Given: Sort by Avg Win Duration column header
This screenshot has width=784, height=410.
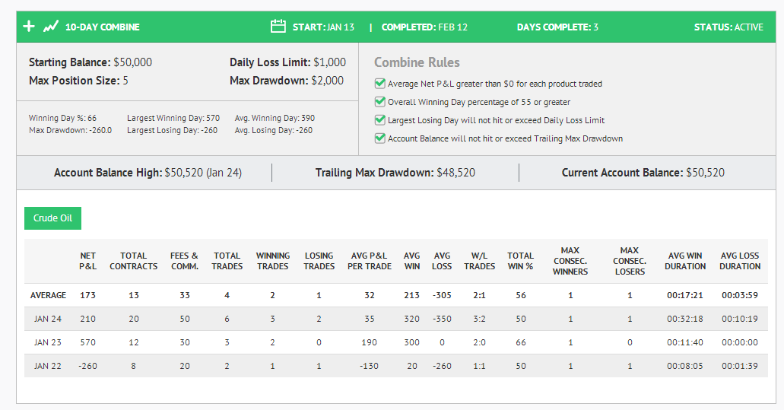Looking at the screenshot, I should (685, 261).
